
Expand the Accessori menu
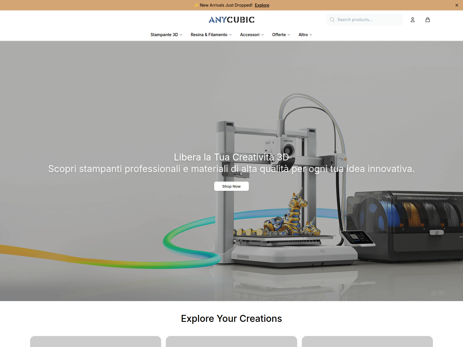click(x=252, y=35)
